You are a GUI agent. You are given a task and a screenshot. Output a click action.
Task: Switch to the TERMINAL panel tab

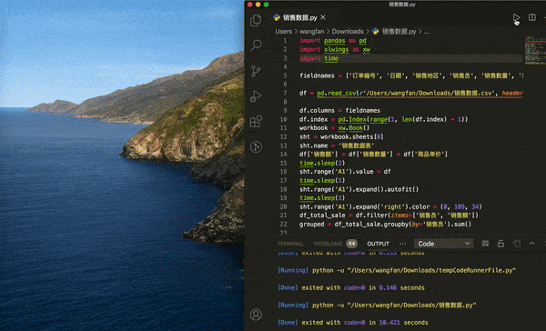click(x=290, y=244)
